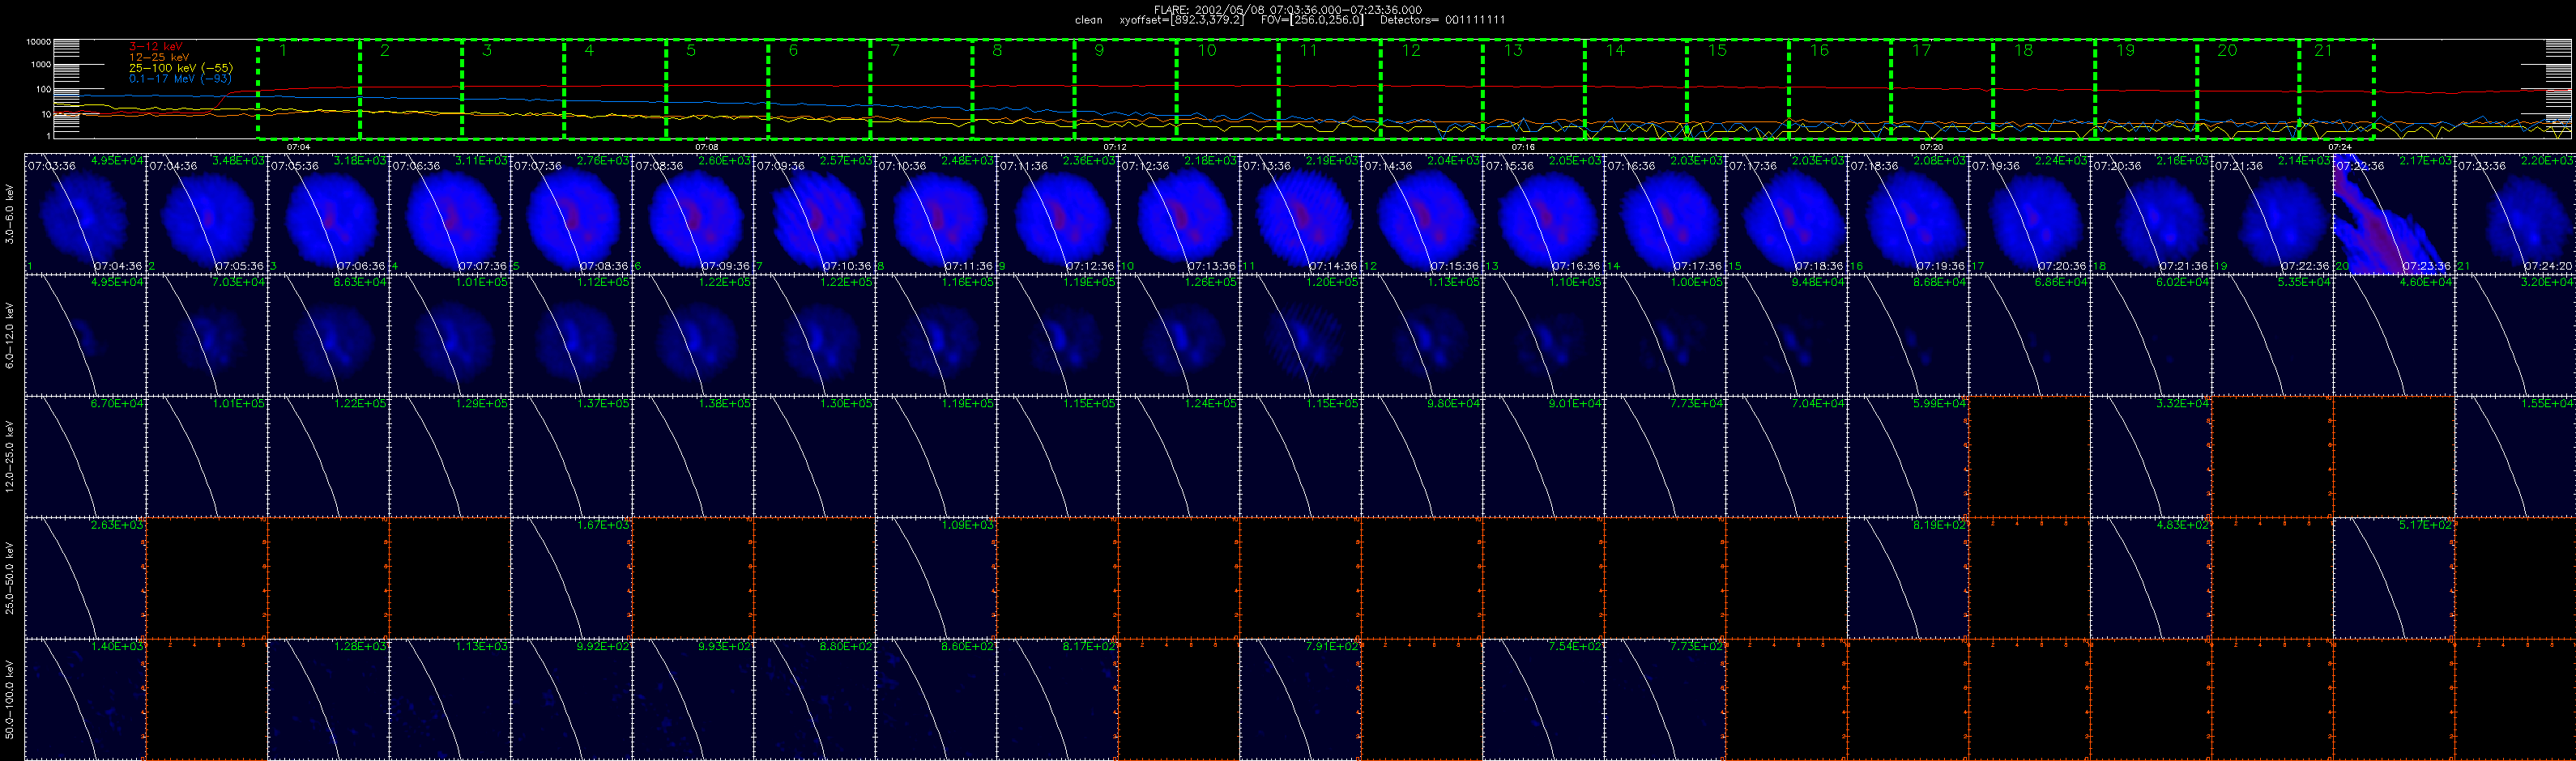Click the red 3-12 keV legend label

156,47
